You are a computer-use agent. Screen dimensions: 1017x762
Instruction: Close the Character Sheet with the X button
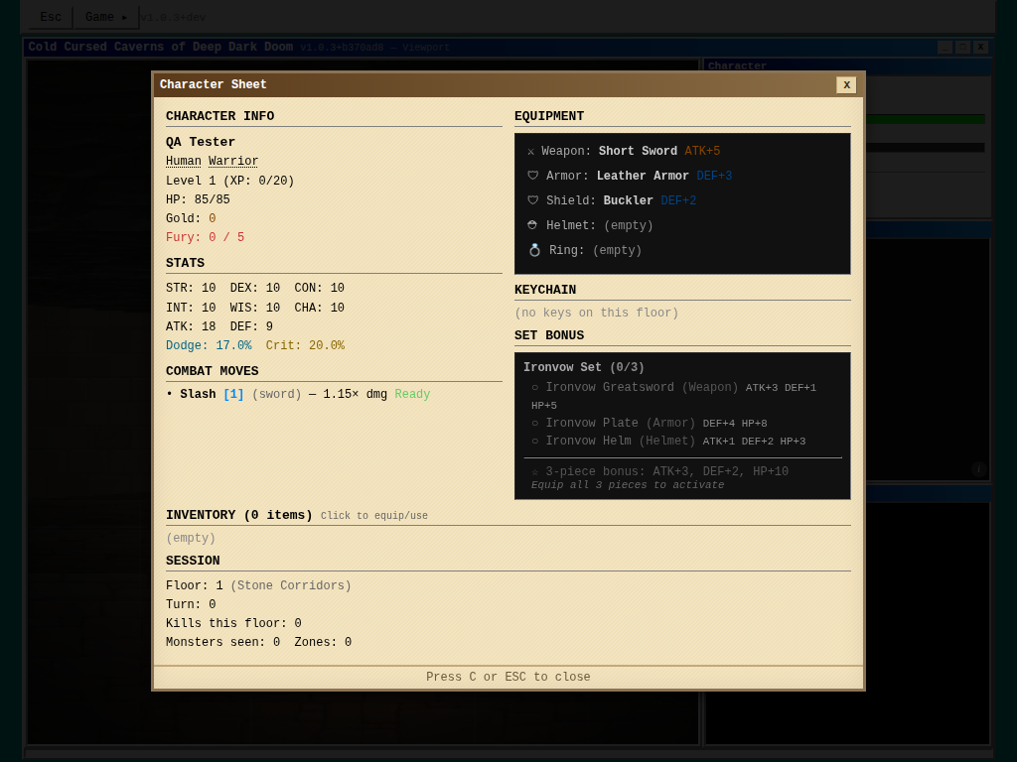tap(846, 85)
